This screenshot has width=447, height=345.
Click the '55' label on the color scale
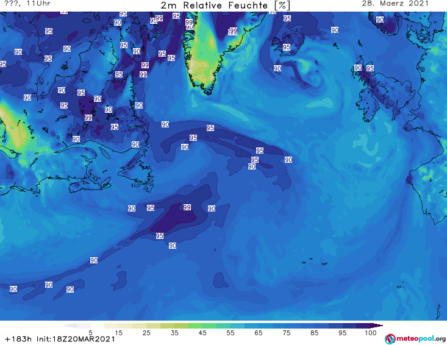pyautogui.click(x=231, y=333)
